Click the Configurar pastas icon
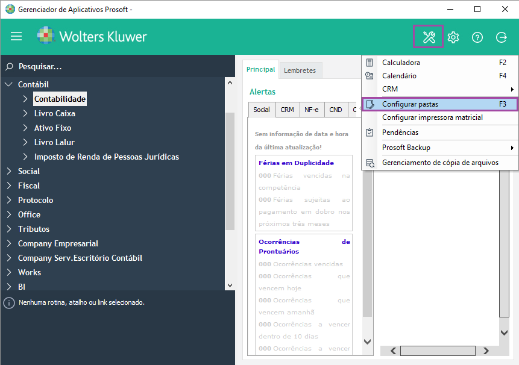This screenshot has height=365, width=519. [x=370, y=104]
